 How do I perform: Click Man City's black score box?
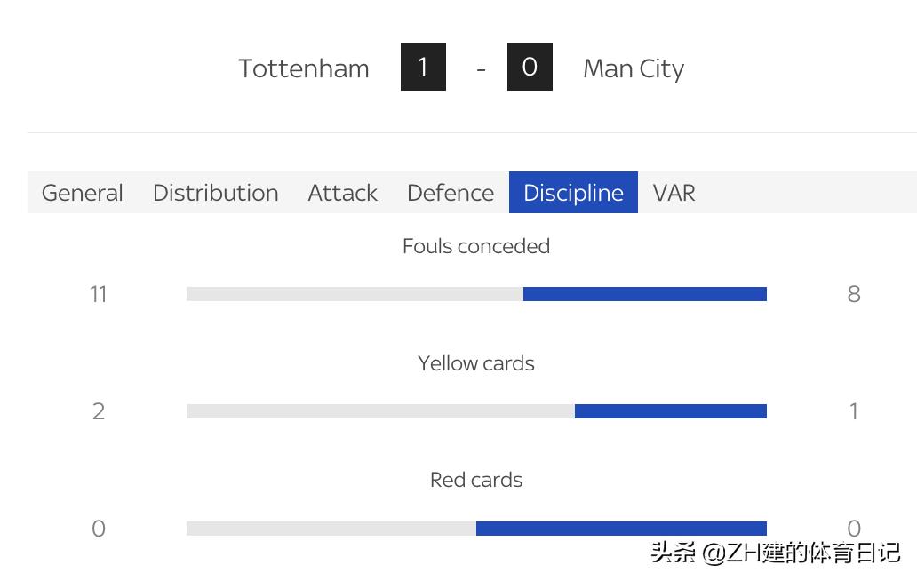(x=530, y=67)
